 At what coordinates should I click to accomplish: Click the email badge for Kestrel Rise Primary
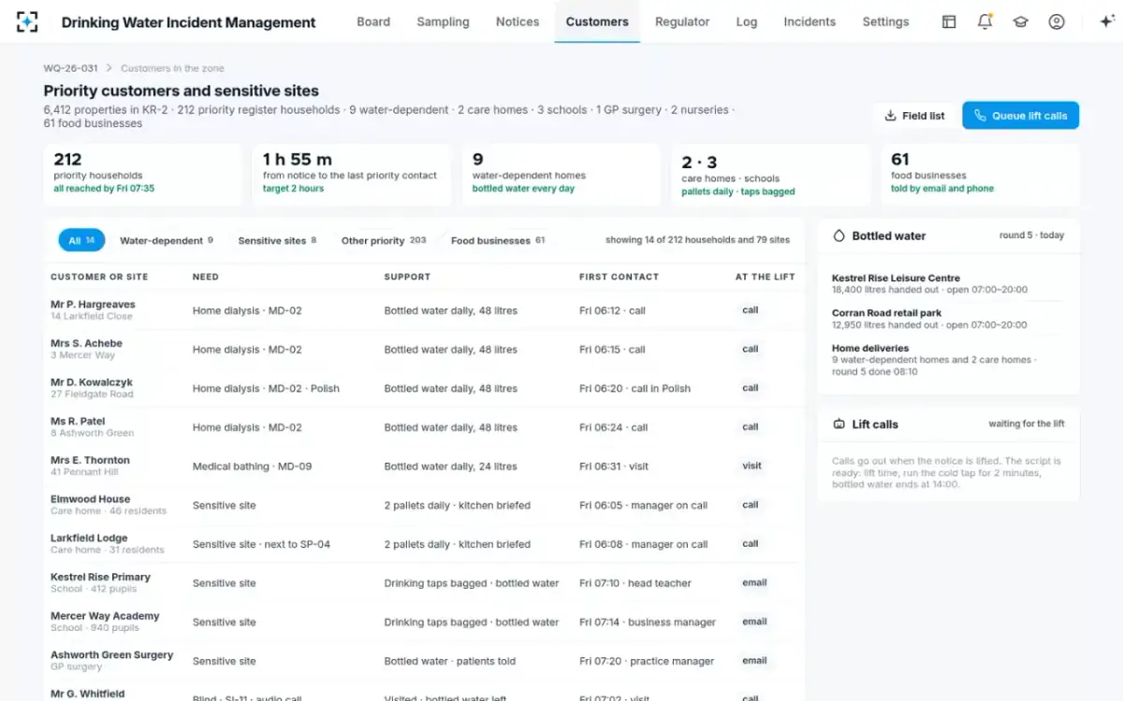tap(754, 582)
